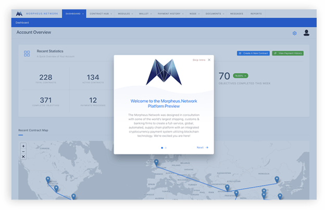Zoom out on the contract map

[23, 151]
